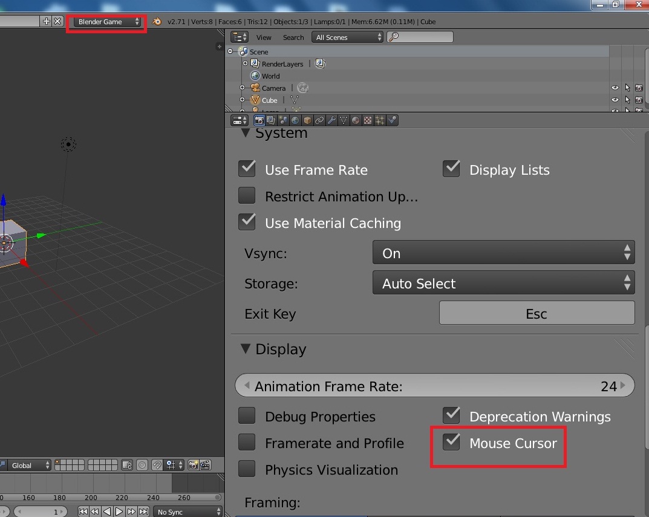Image resolution: width=649 pixels, height=517 pixels.
Task: Expand the RenderLayers tree item
Action: click(245, 63)
